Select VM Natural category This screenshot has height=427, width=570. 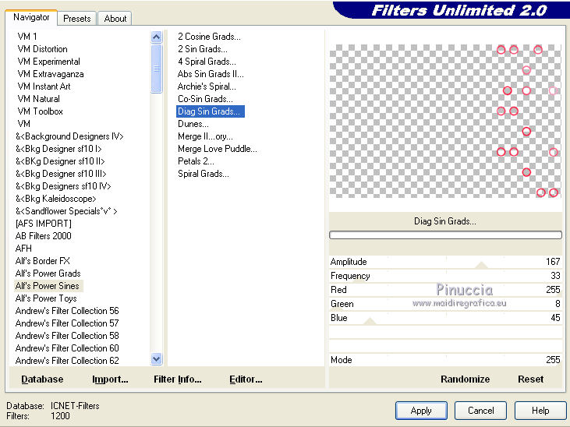pyautogui.click(x=38, y=99)
